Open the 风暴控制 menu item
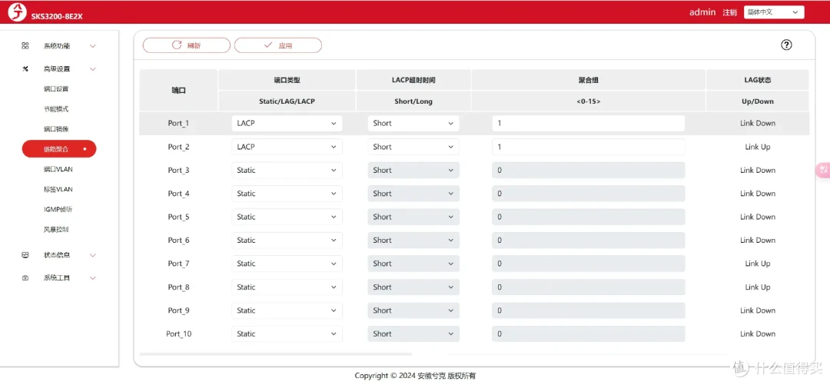This screenshot has width=830, height=385. point(56,229)
